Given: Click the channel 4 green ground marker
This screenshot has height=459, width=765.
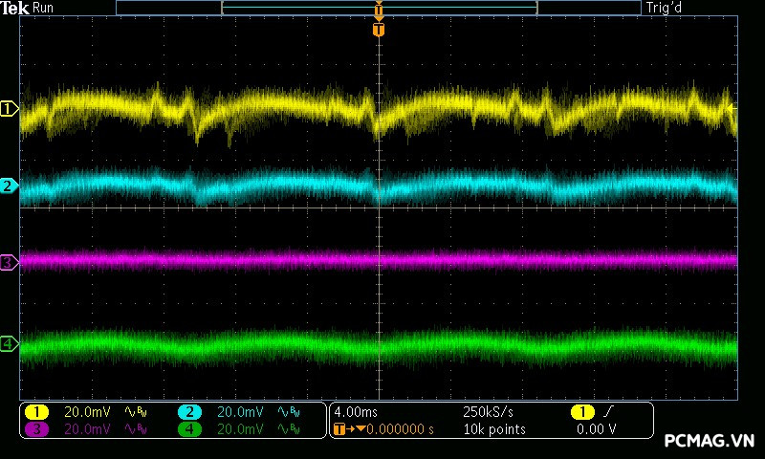Looking at the screenshot, I should pos(10,343).
